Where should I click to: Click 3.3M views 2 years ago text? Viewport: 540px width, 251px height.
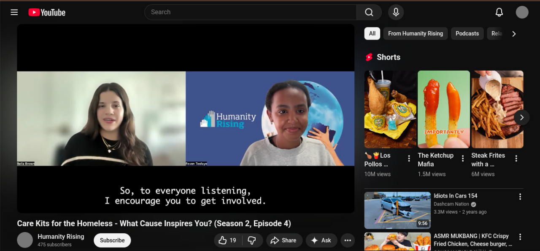pyautogui.click(x=460, y=212)
